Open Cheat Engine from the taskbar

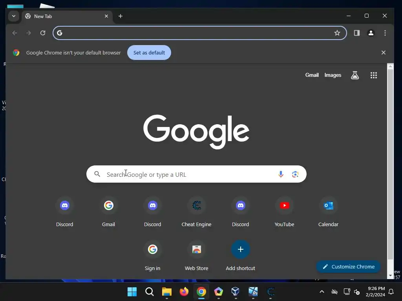(270, 292)
